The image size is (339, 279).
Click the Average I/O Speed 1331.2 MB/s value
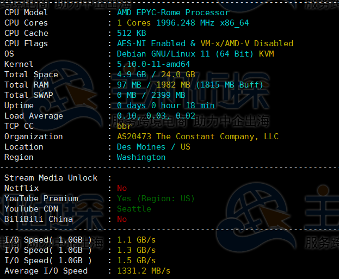[144, 271]
